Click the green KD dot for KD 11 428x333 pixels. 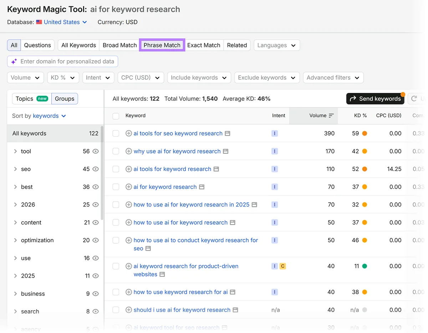point(365,266)
